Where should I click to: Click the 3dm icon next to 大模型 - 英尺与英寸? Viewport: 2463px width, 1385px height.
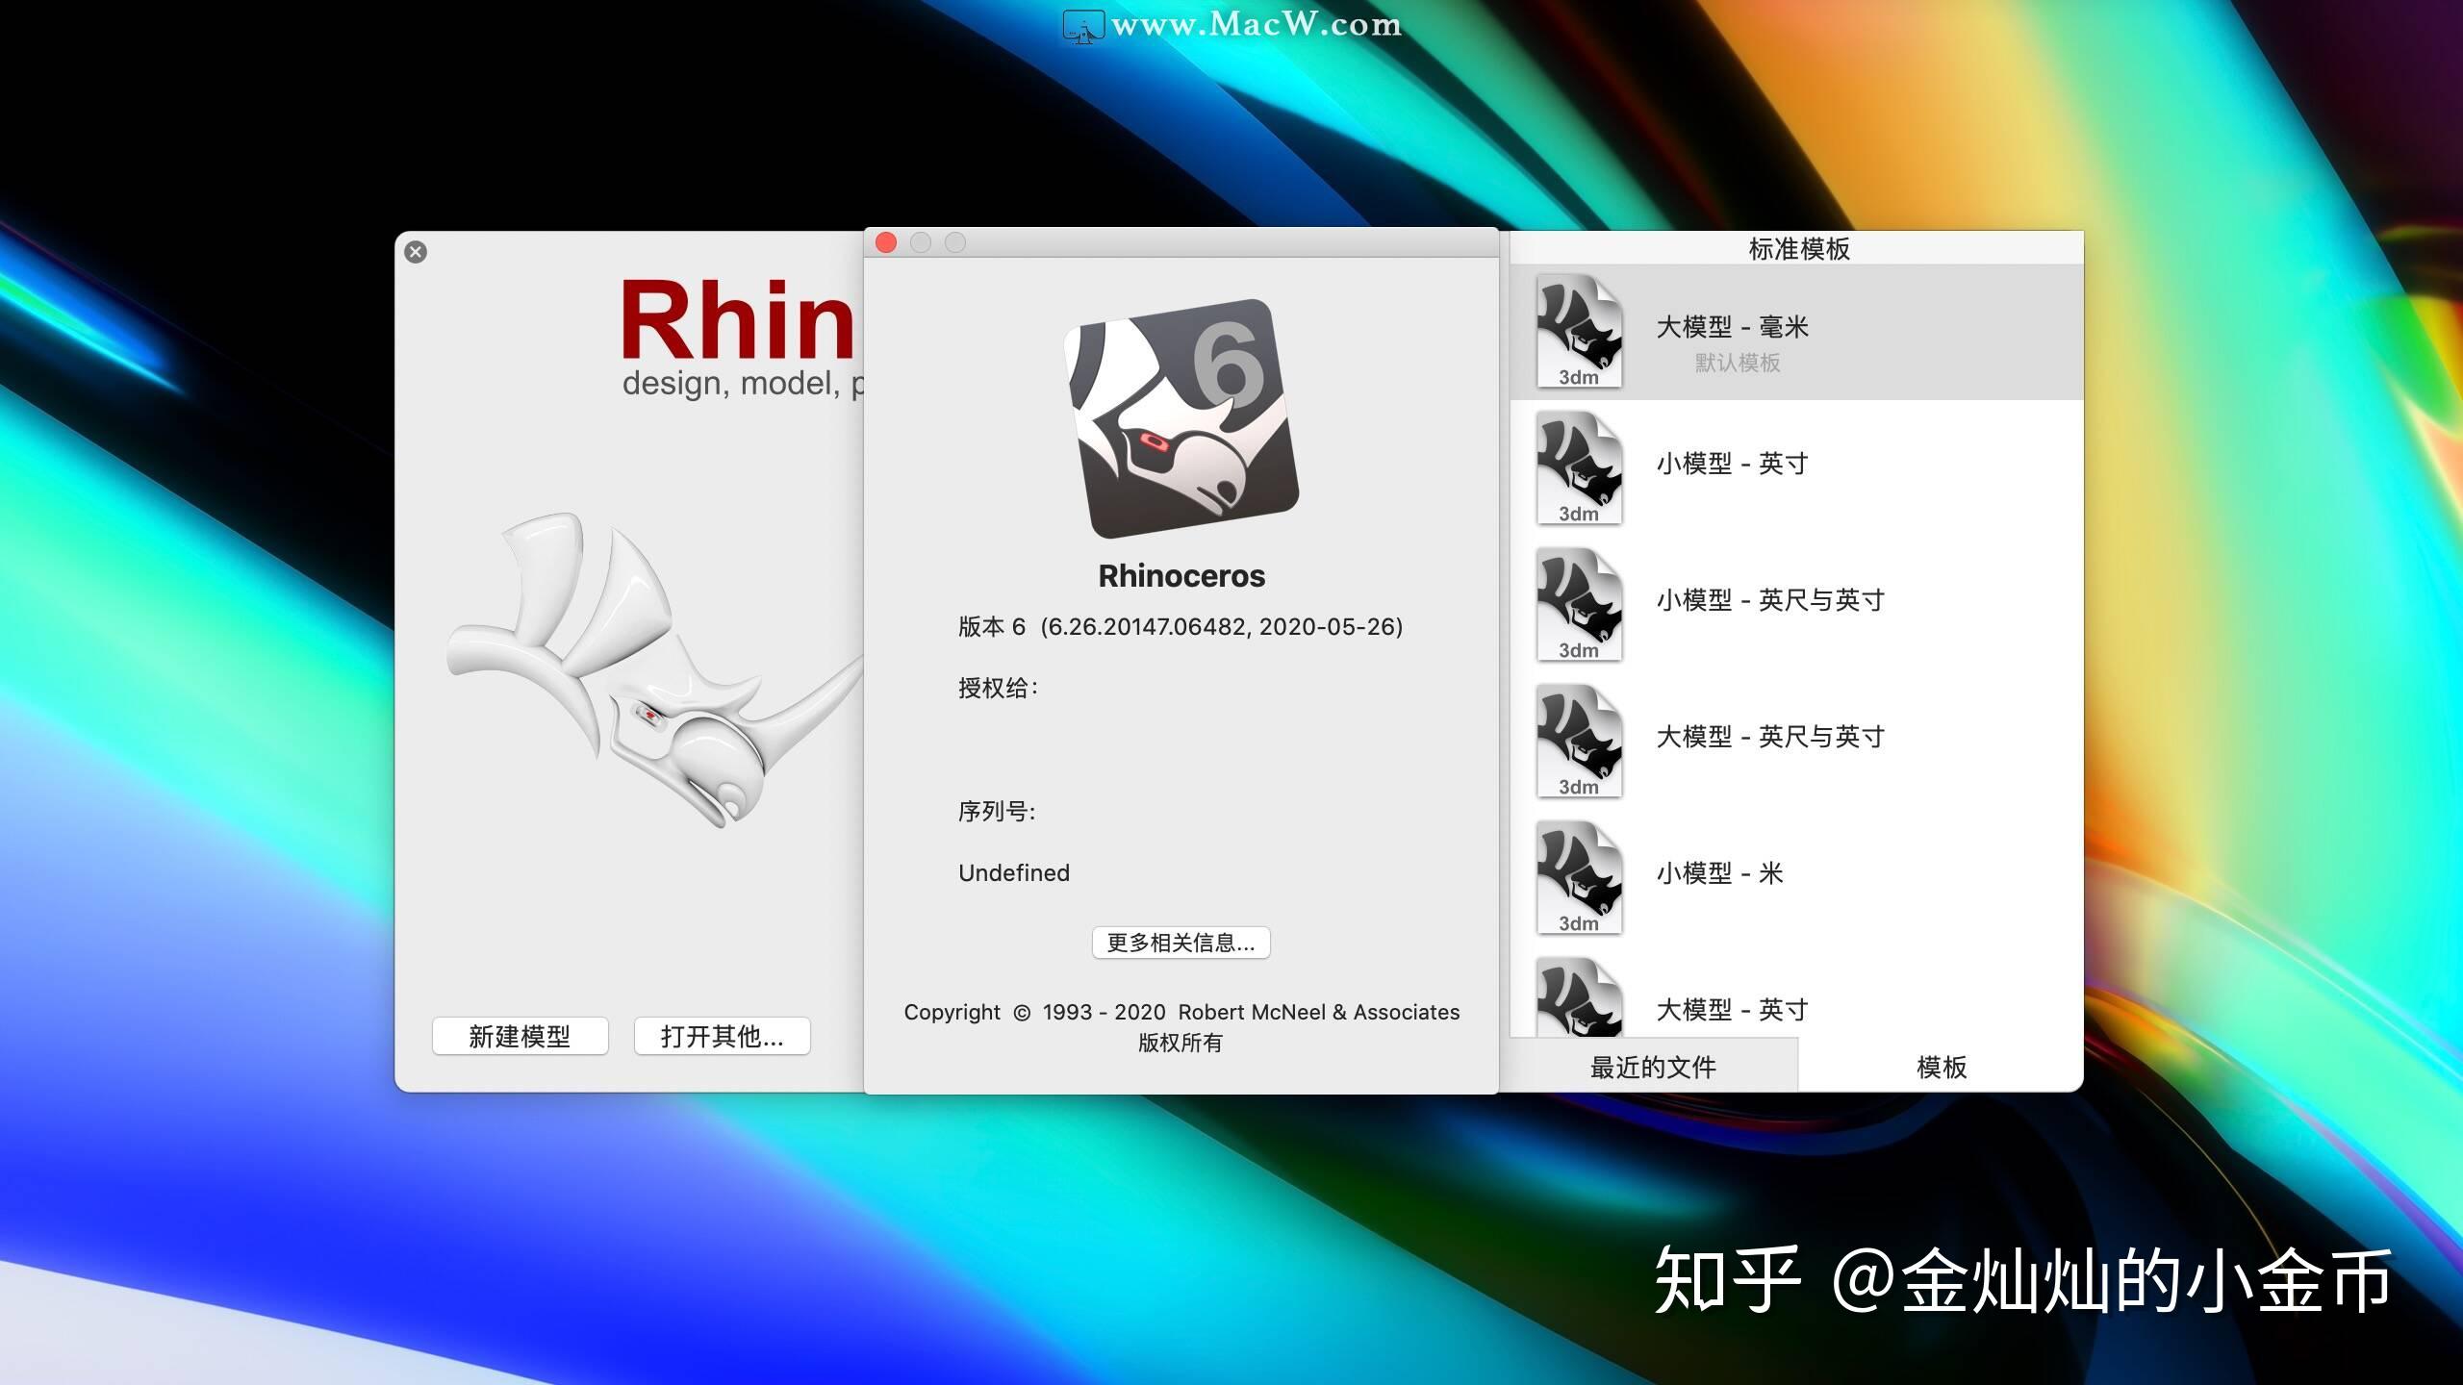tap(1579, 744)
